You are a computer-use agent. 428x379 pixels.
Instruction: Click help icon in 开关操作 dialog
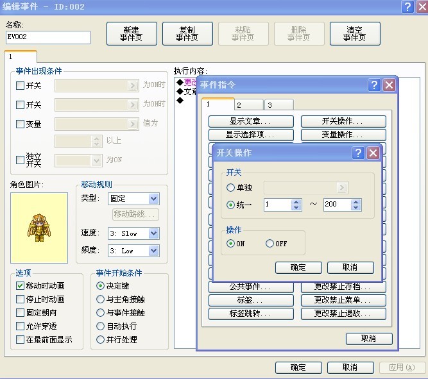coord(358,153)
